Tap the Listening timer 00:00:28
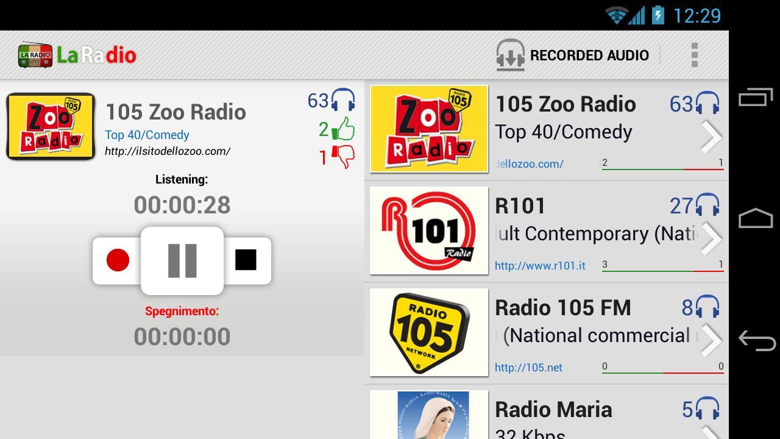Viewport: 780px width, 439px height. click(x=182, y=205)
